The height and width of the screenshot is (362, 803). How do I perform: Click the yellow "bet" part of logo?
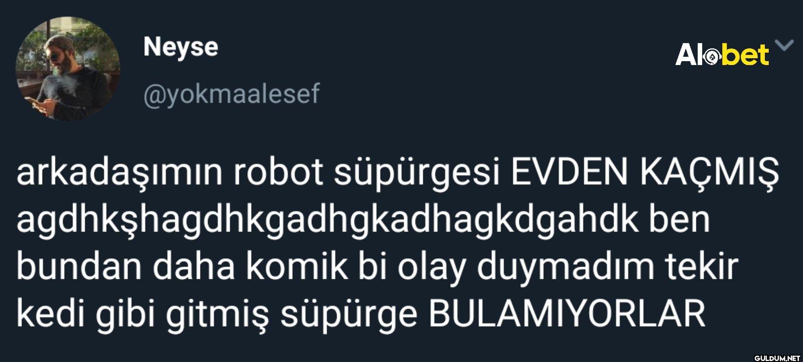746,54
